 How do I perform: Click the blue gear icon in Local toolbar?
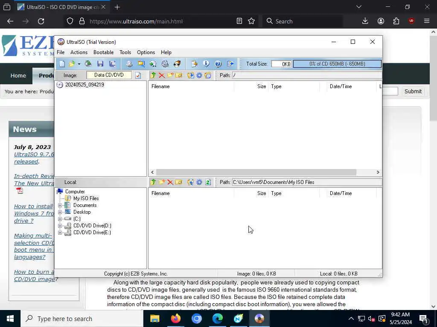coord(199,182)
